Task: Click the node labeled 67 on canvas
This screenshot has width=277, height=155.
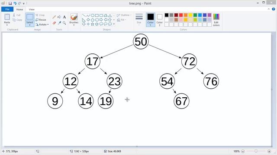Action: pos(181,101)
